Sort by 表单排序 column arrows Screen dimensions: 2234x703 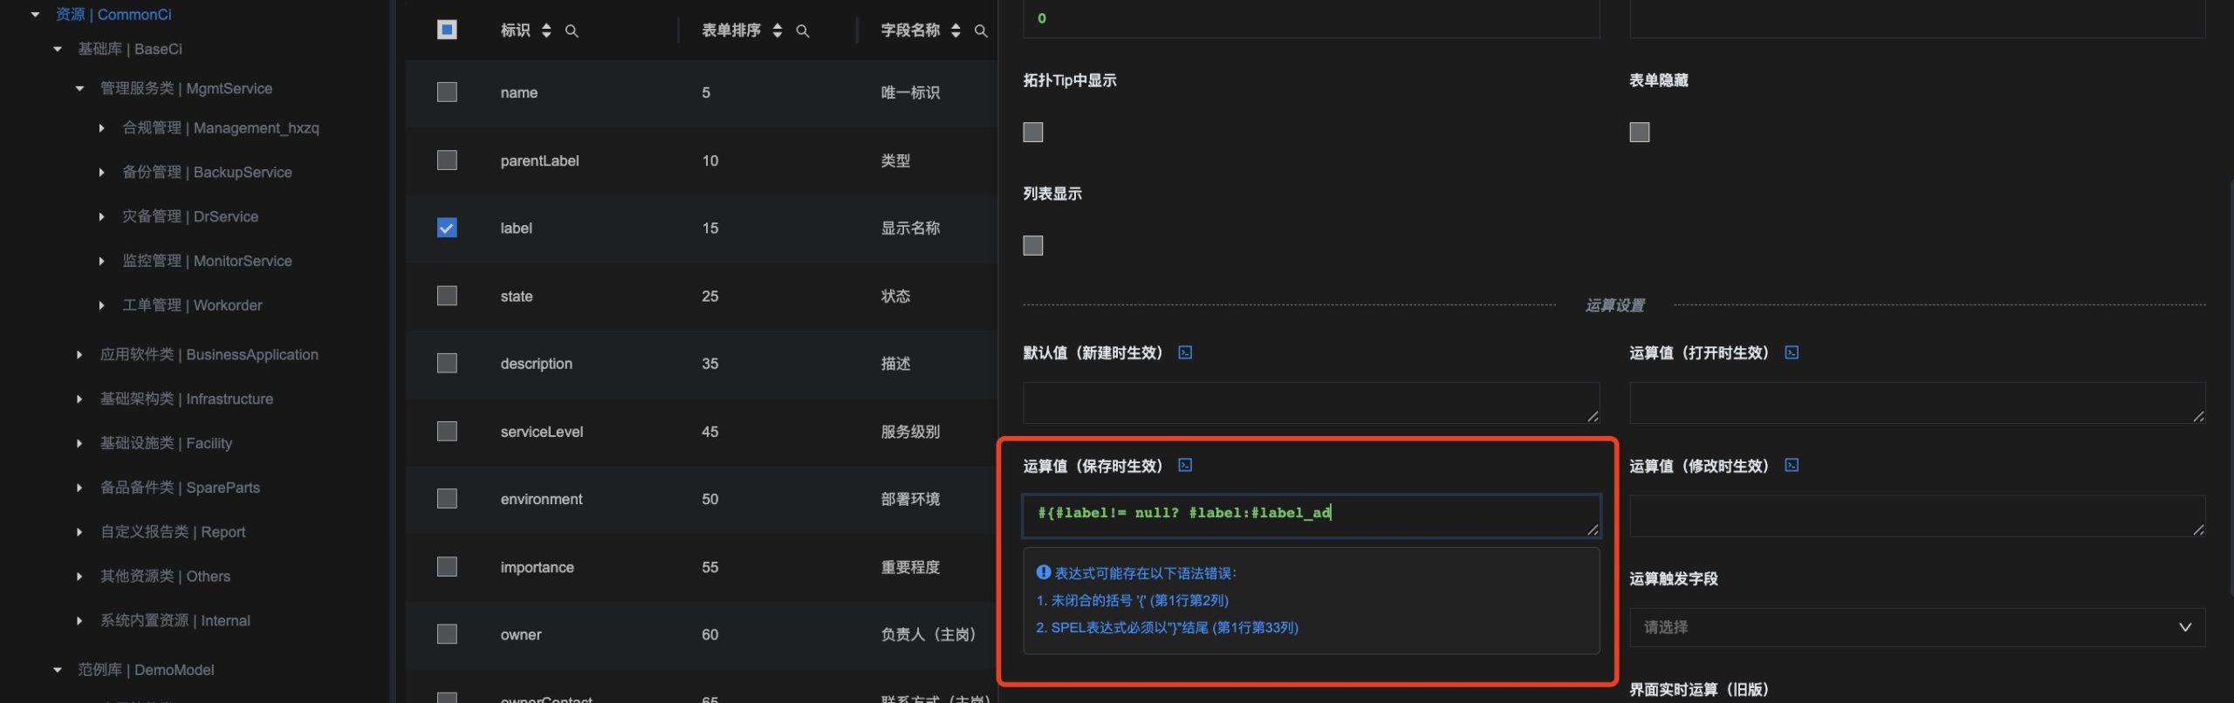coord(778,31)
